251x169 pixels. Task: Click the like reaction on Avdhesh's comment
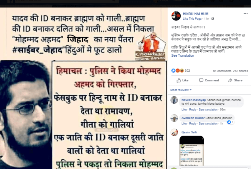pyautogui.click(x=230, y=122)
